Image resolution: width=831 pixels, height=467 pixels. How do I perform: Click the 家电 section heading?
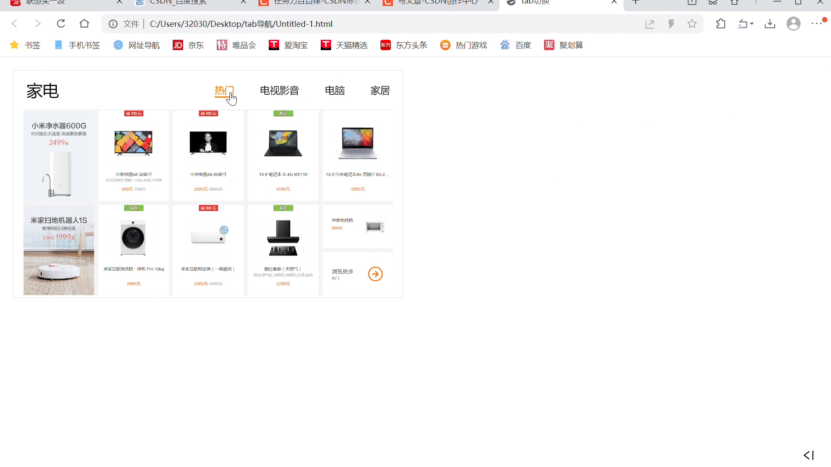click(x=42, y=91)
